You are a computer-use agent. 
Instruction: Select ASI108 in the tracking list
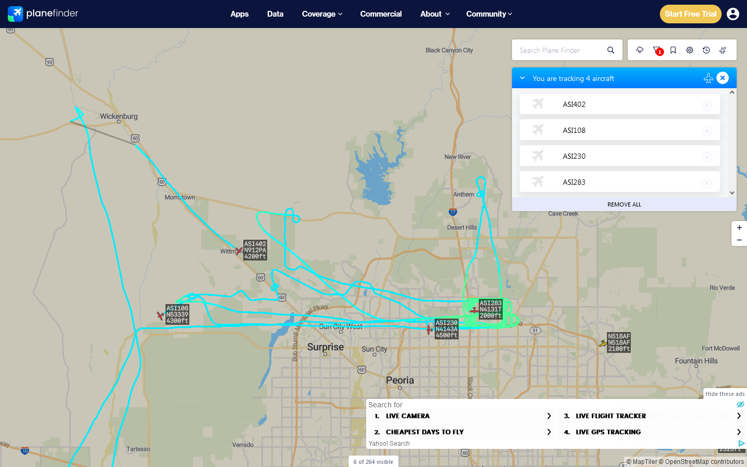point(620,130)
